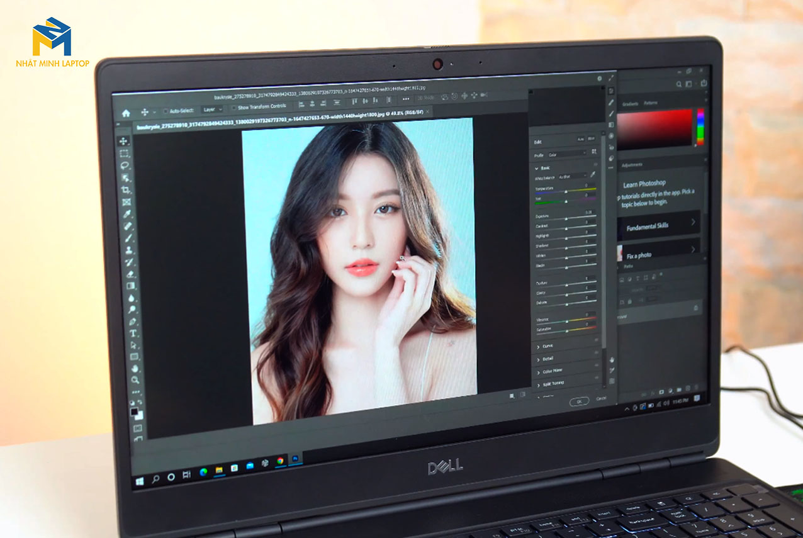Tick the Show Transform Controls checkbox
The width and height of the screenshot is (803, 538).
click(234, 108)
